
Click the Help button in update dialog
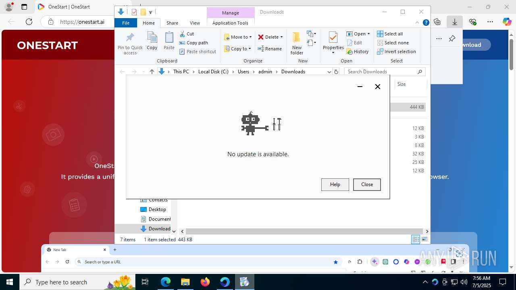[335, 184]
